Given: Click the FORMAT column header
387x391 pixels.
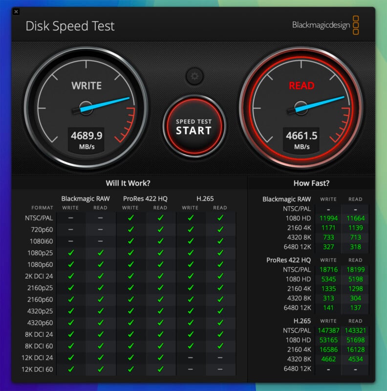Looking at the screenshot, I should [42, 208].
